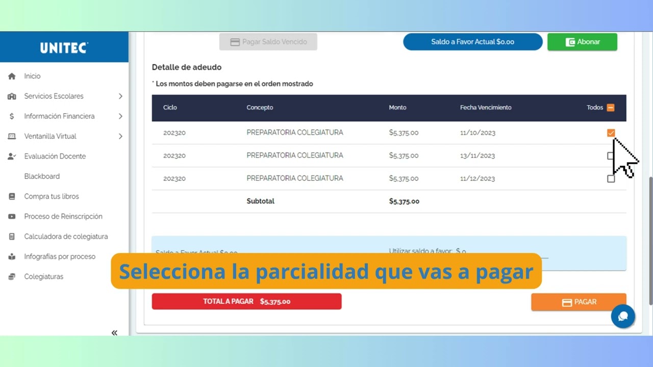Image resolution: width=653 pixels, height=367 pixels.
Task: Toggle the Todos select-all checkbox
Action: (x=611, y=108)
